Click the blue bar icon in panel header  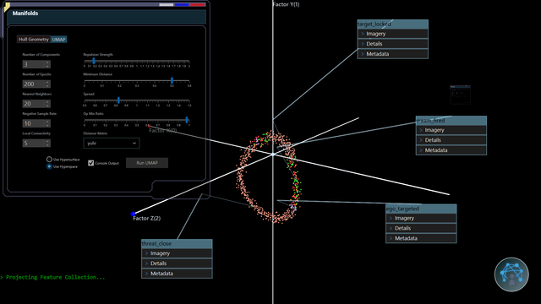coord(182,5)
